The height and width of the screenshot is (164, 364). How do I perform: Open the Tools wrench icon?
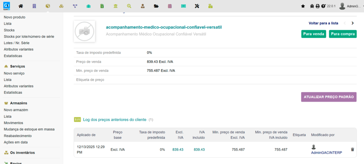coord(197,6)
